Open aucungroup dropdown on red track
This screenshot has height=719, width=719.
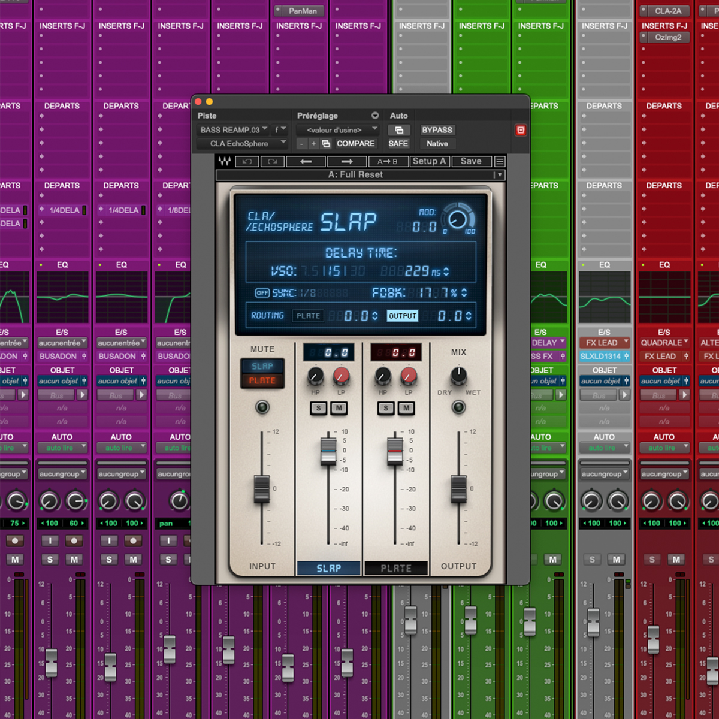coord(664,474)
